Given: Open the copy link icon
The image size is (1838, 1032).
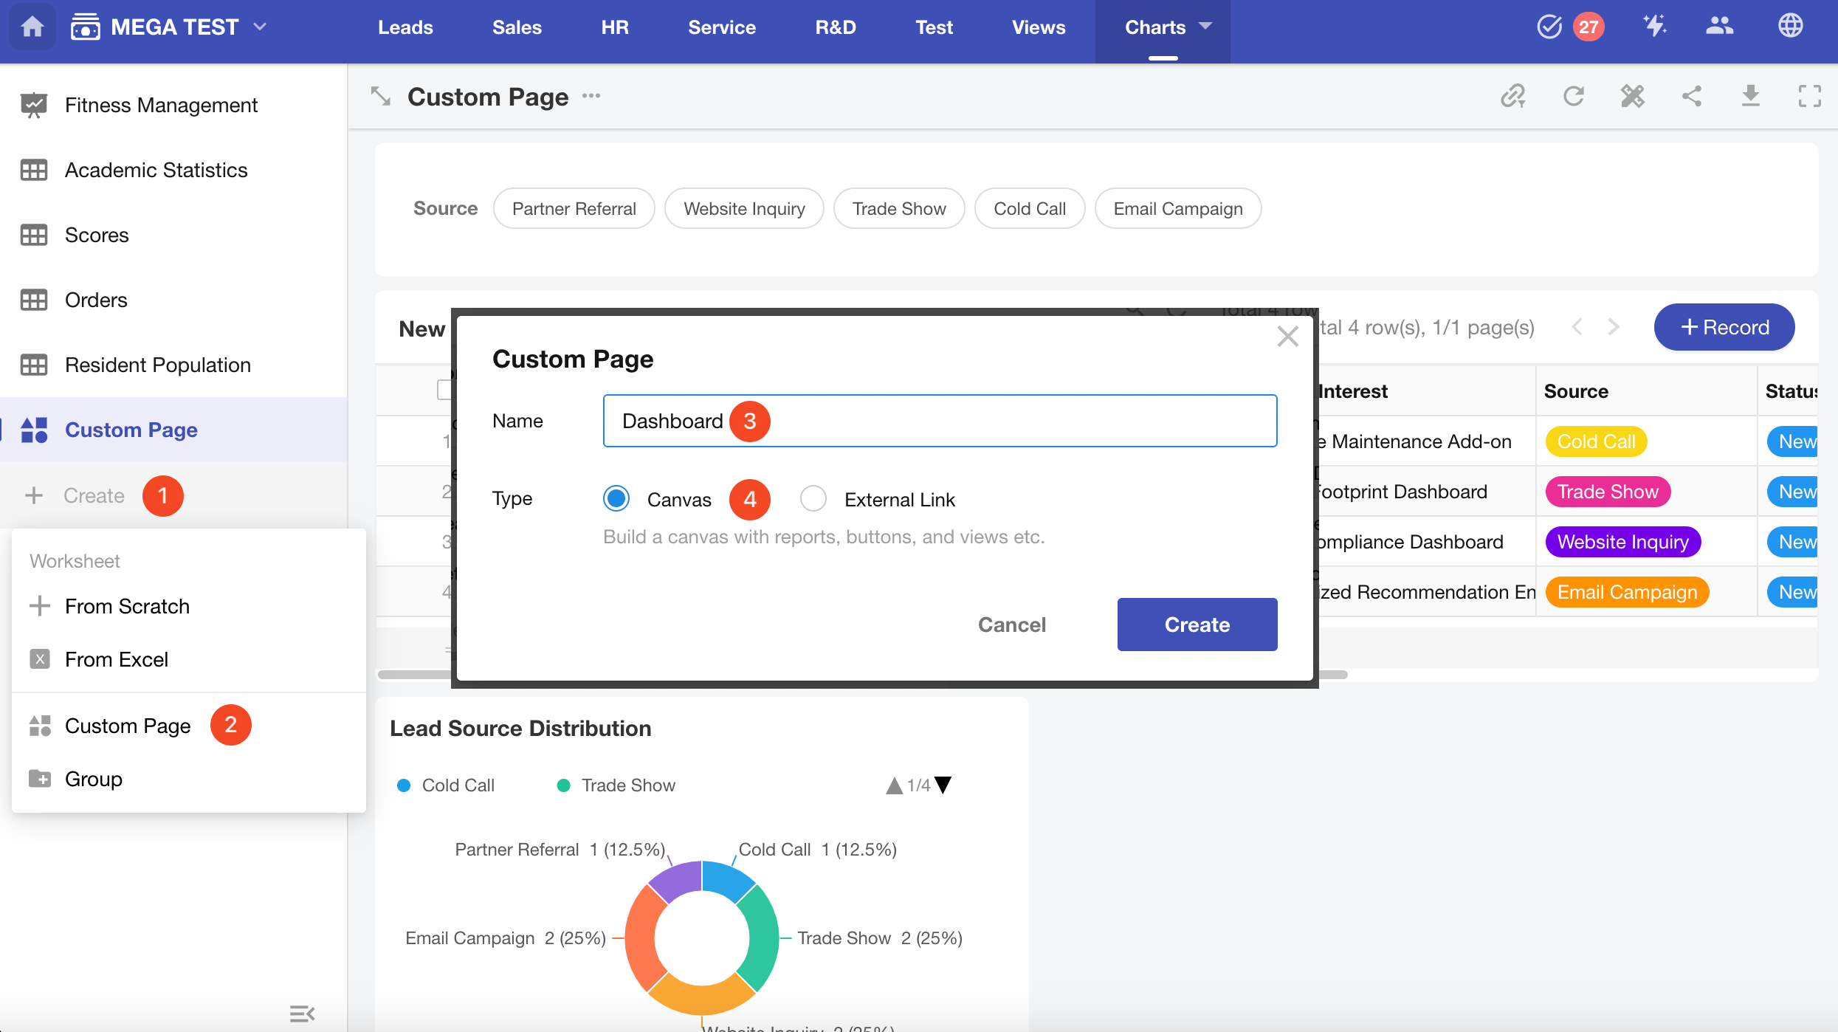Looking at the screenshot, I should [x=1512, y=96].
